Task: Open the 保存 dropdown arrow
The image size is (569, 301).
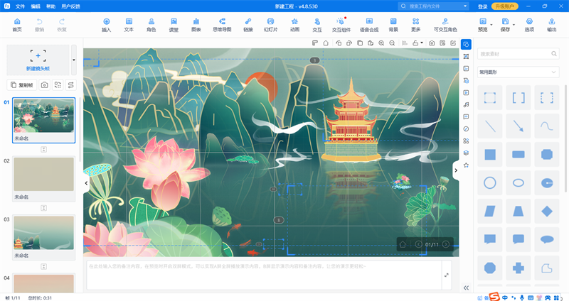Action: pyautogui.click(x=514, y=25)
